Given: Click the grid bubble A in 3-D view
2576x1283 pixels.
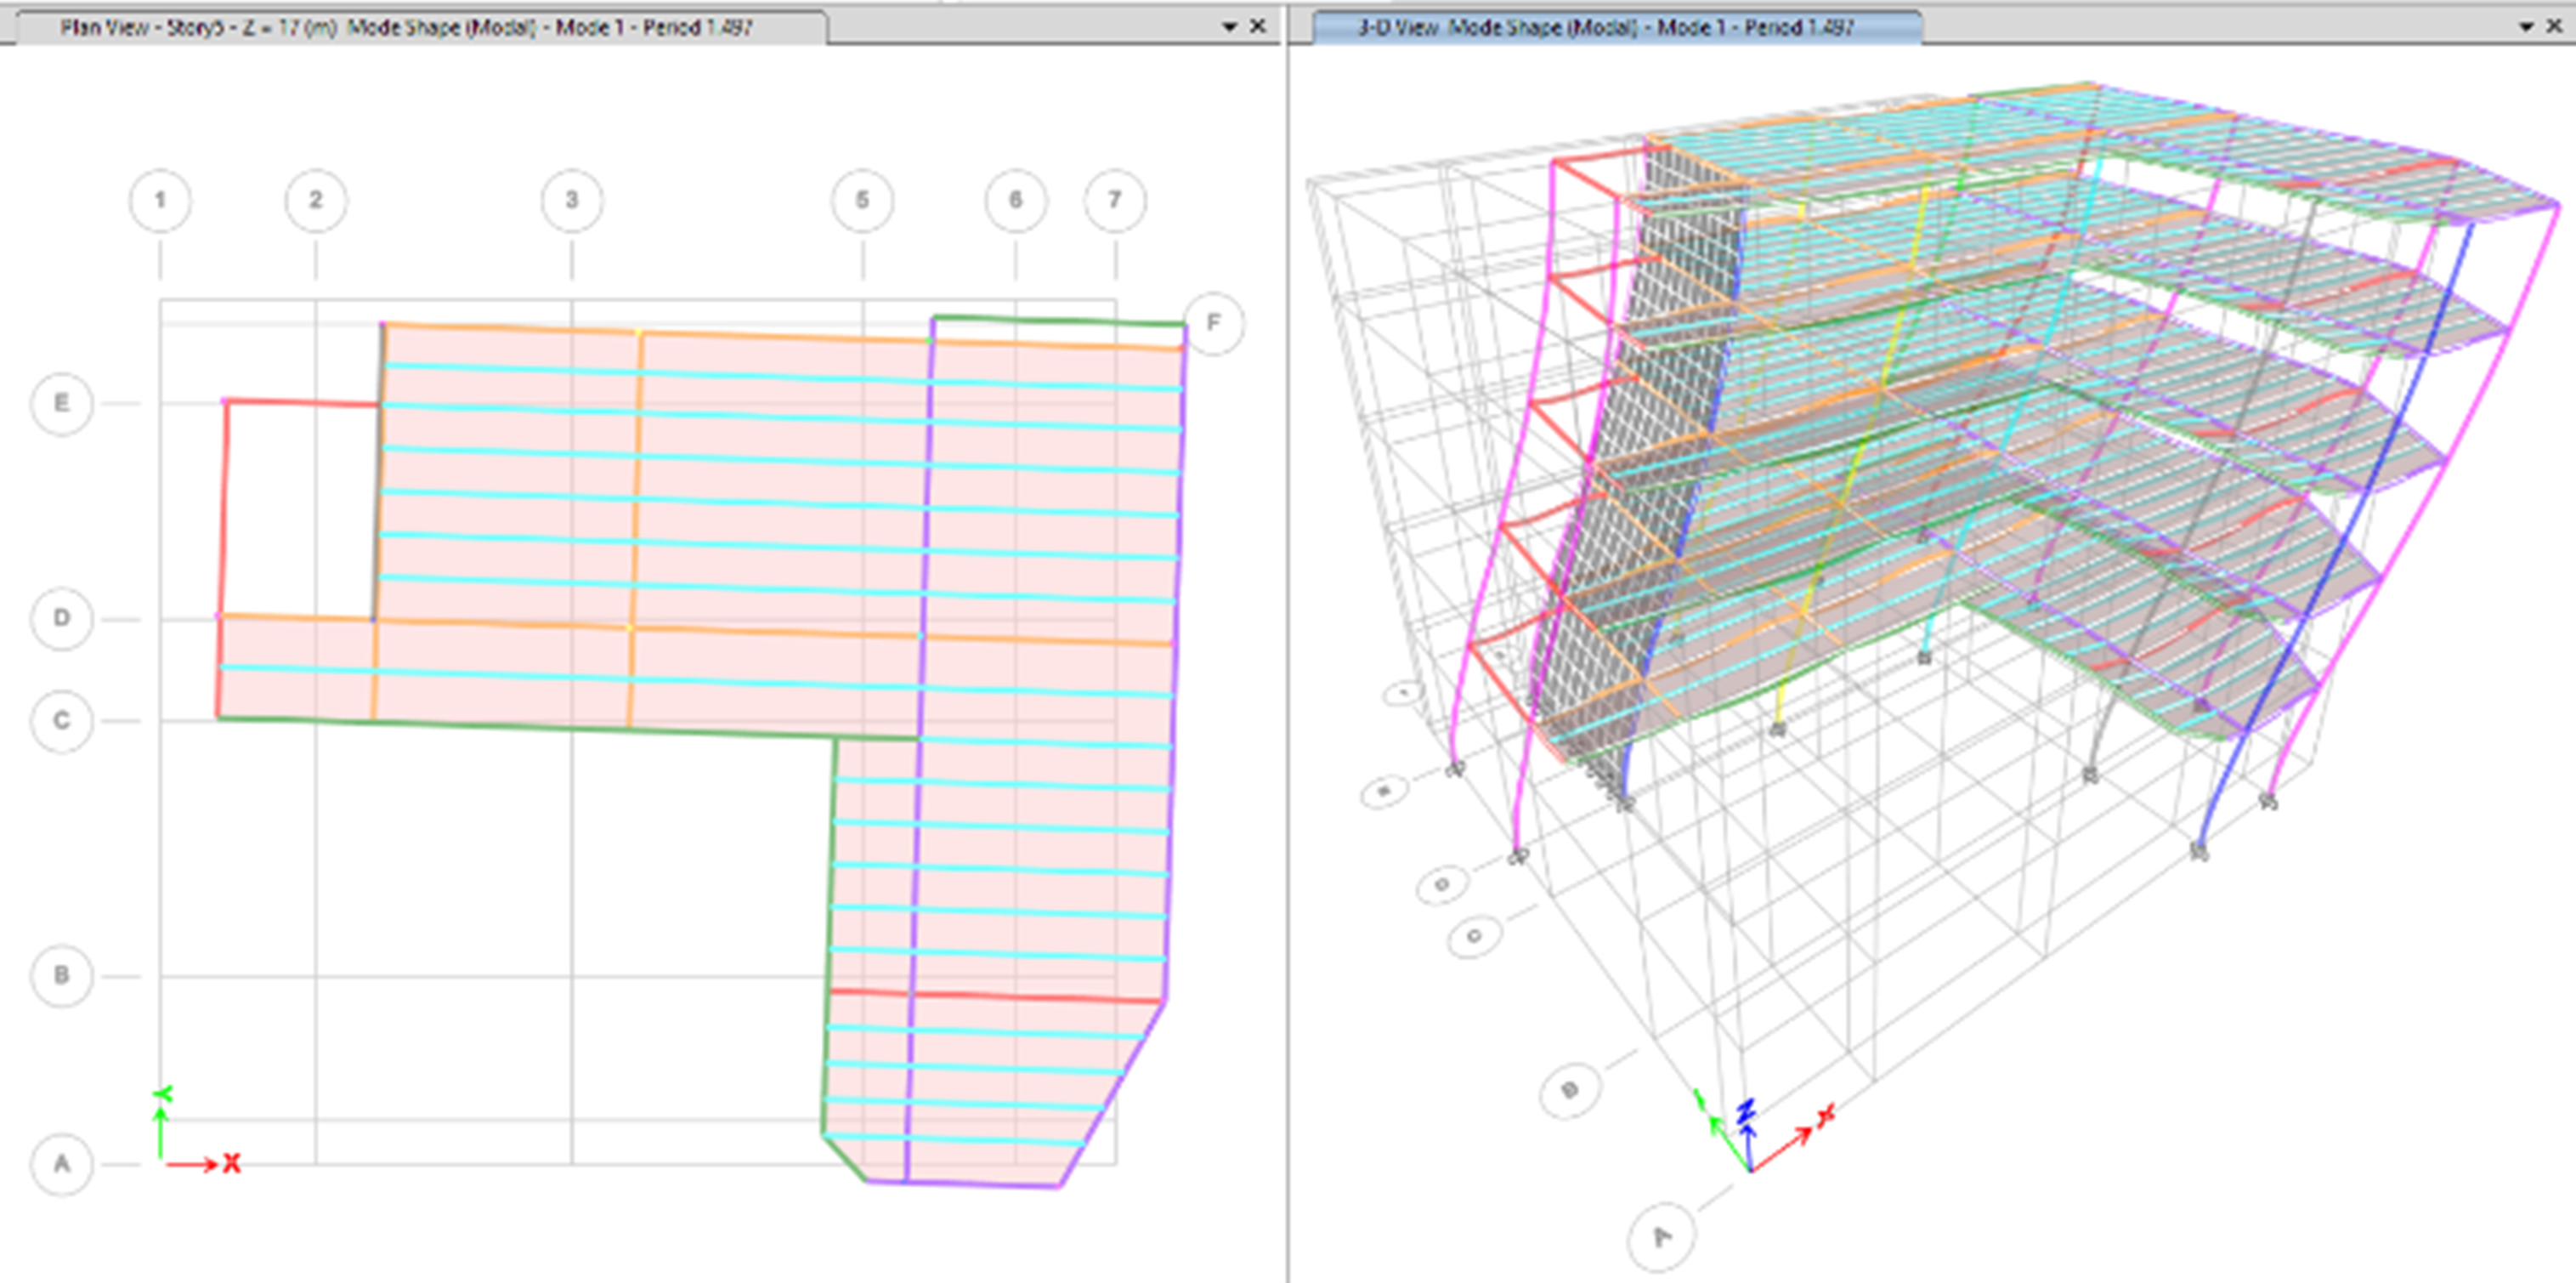Looking at the screenshot, I should pyautogui.click(x=1661, y=1237).
